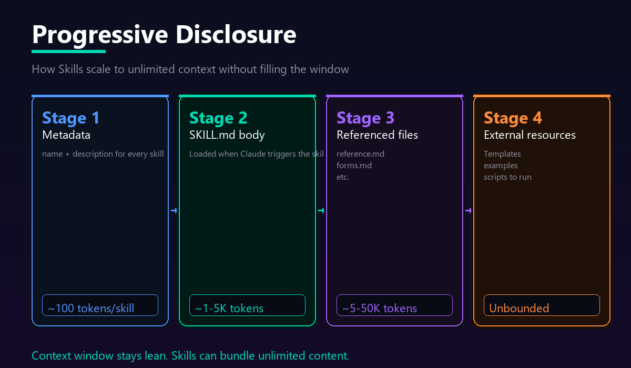Click the "forms.md" line
The width and height of the screenshot is (631, 368).
coord(354,166)
